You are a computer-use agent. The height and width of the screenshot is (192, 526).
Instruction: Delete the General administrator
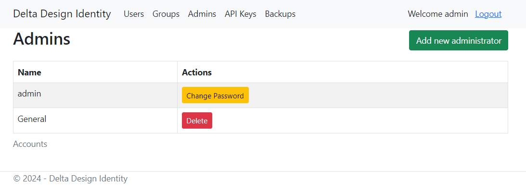(197, 120)
